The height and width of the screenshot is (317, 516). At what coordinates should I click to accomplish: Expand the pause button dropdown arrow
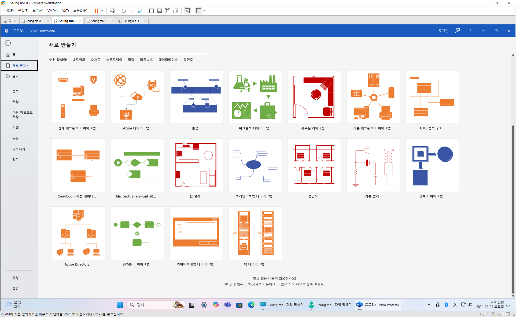pyautogui.click(x=102, y=11)
